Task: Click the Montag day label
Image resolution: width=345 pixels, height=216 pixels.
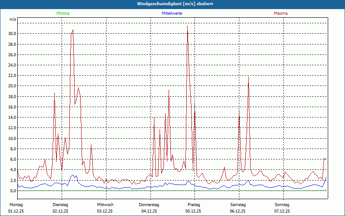Action: pyautogui.click(x=16, y=204)
